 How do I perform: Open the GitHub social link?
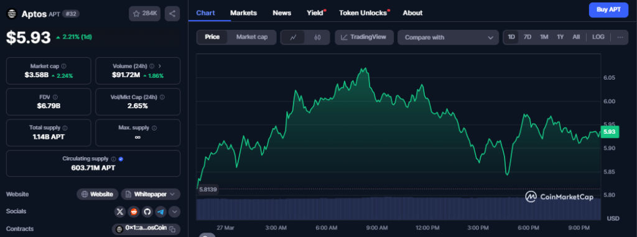click(x=147, y=211)
